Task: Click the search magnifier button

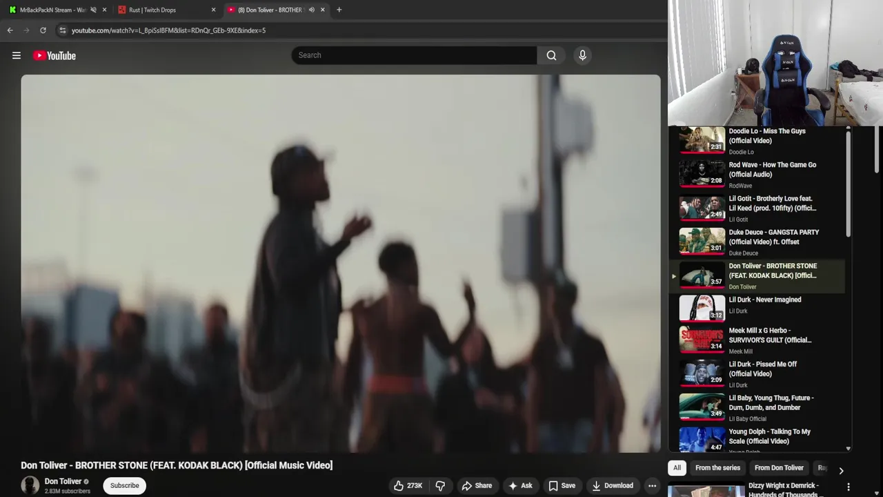Action: click(551, 55)
